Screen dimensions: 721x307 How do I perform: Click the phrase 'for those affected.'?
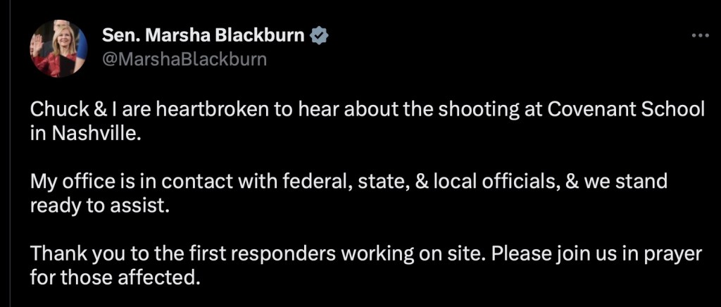tap(115, 277)
